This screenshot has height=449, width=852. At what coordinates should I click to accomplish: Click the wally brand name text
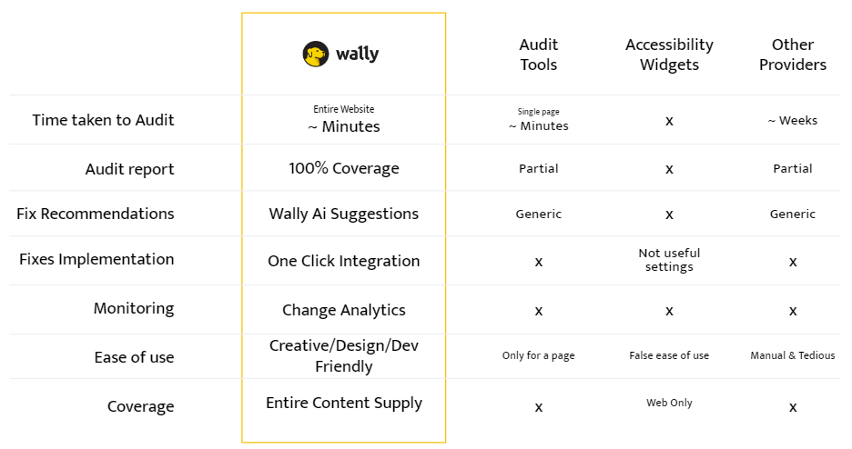coord(356,55)
